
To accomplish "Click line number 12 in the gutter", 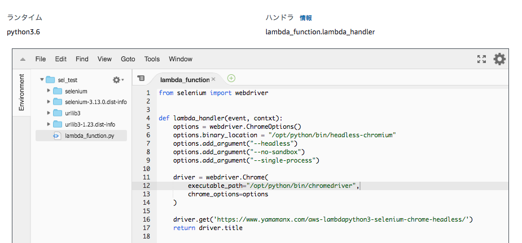I will coord(147,186).
